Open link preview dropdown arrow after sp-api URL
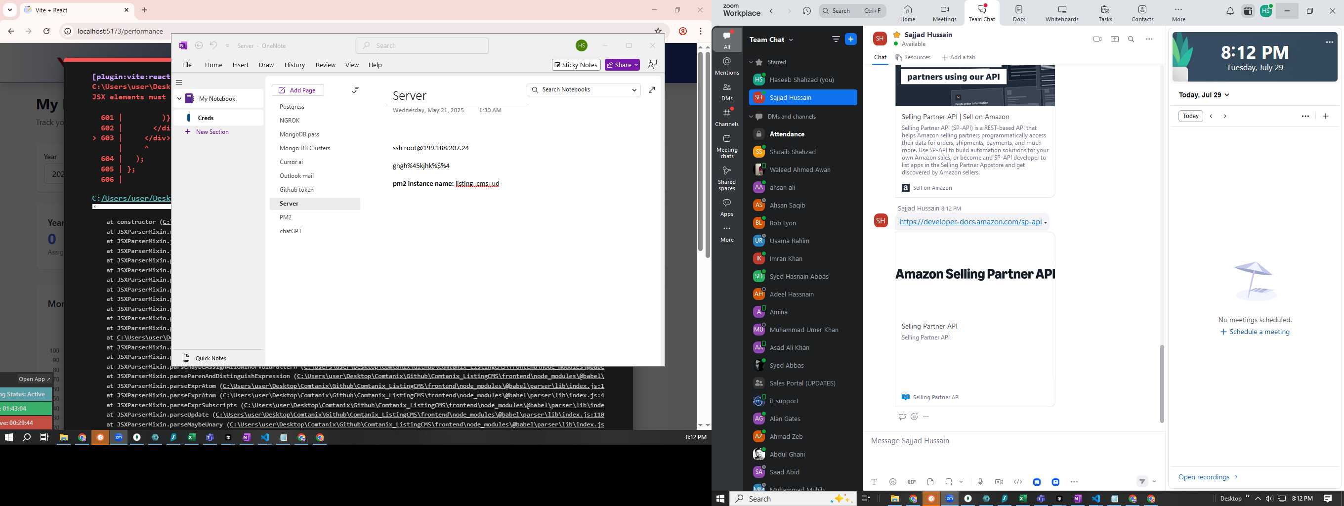This screenshot has height=506, width=1344. tap(1045, 223)
